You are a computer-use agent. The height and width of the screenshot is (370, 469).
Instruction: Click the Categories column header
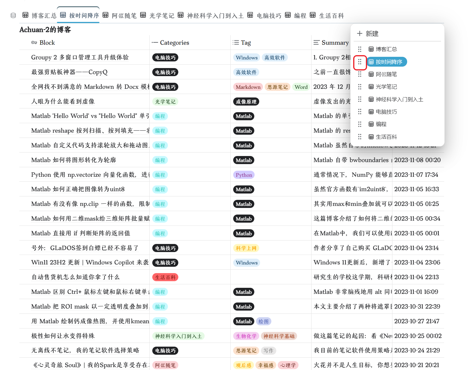pos(174,43)
